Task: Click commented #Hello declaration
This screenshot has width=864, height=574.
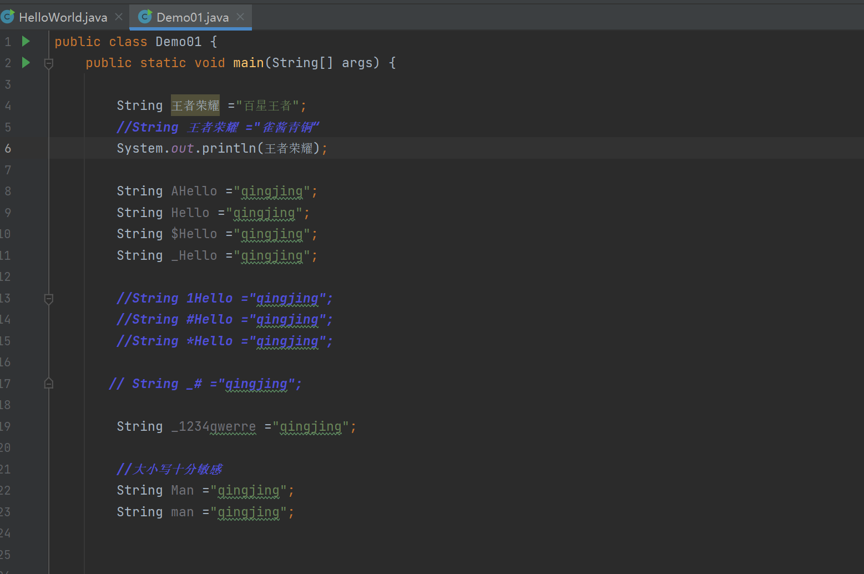Action: tap(225, 319)
